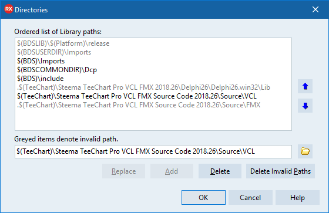Delete the selected library path
The image size is (329, 213).
pos(220,171)
